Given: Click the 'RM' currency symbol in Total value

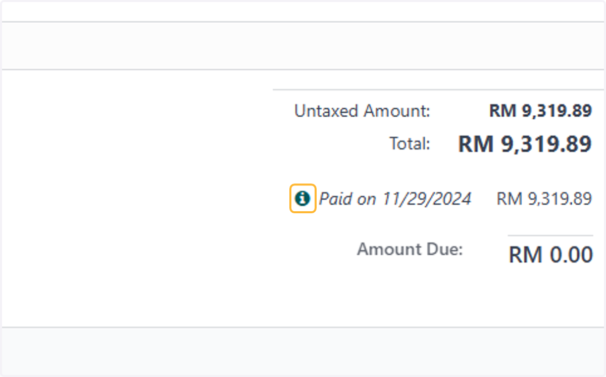Looking at the screenshot, I should click(475, 145).
